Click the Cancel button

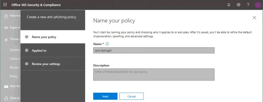(x=131, y=96)
